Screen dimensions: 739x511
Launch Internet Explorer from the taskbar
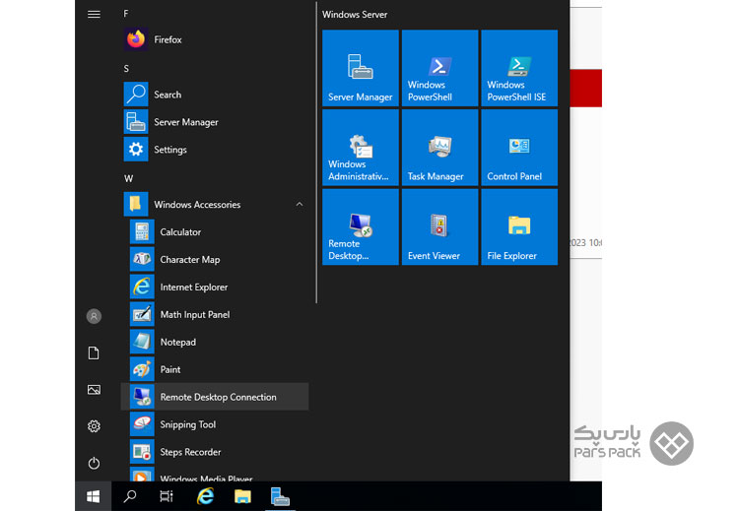(205, 496)
